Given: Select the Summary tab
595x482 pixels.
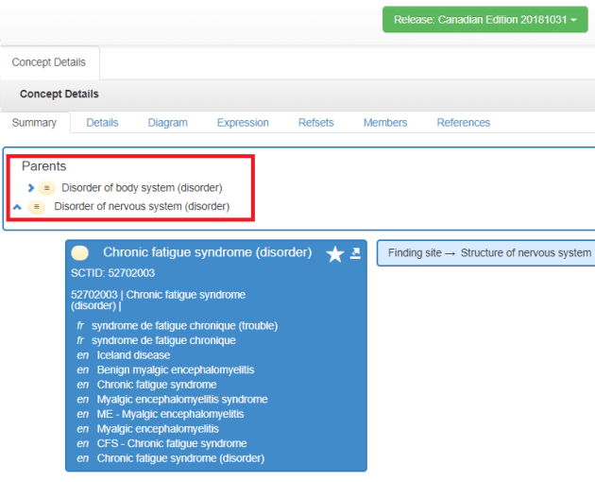Looking at the screenshot, I should (x=34, y=123).
